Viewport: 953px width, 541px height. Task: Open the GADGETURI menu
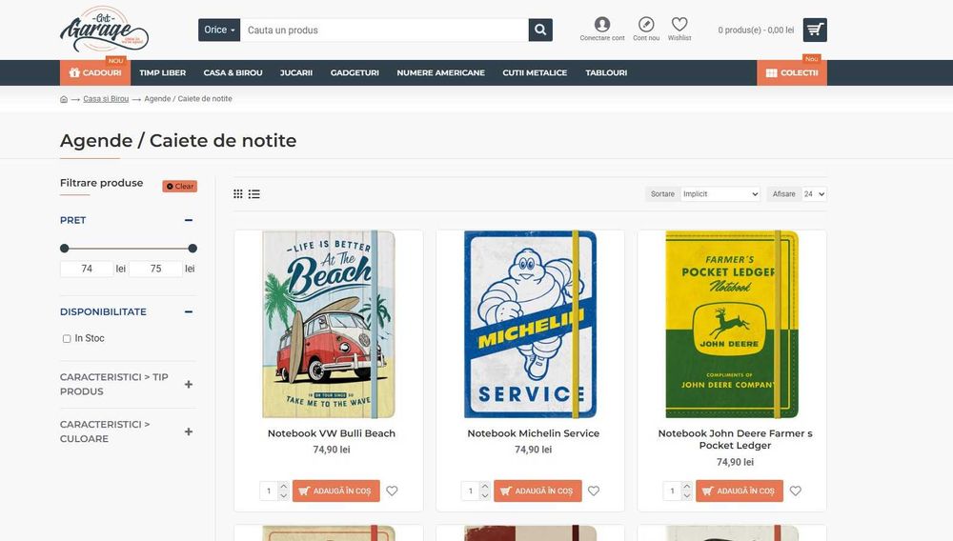click(355, 72)
